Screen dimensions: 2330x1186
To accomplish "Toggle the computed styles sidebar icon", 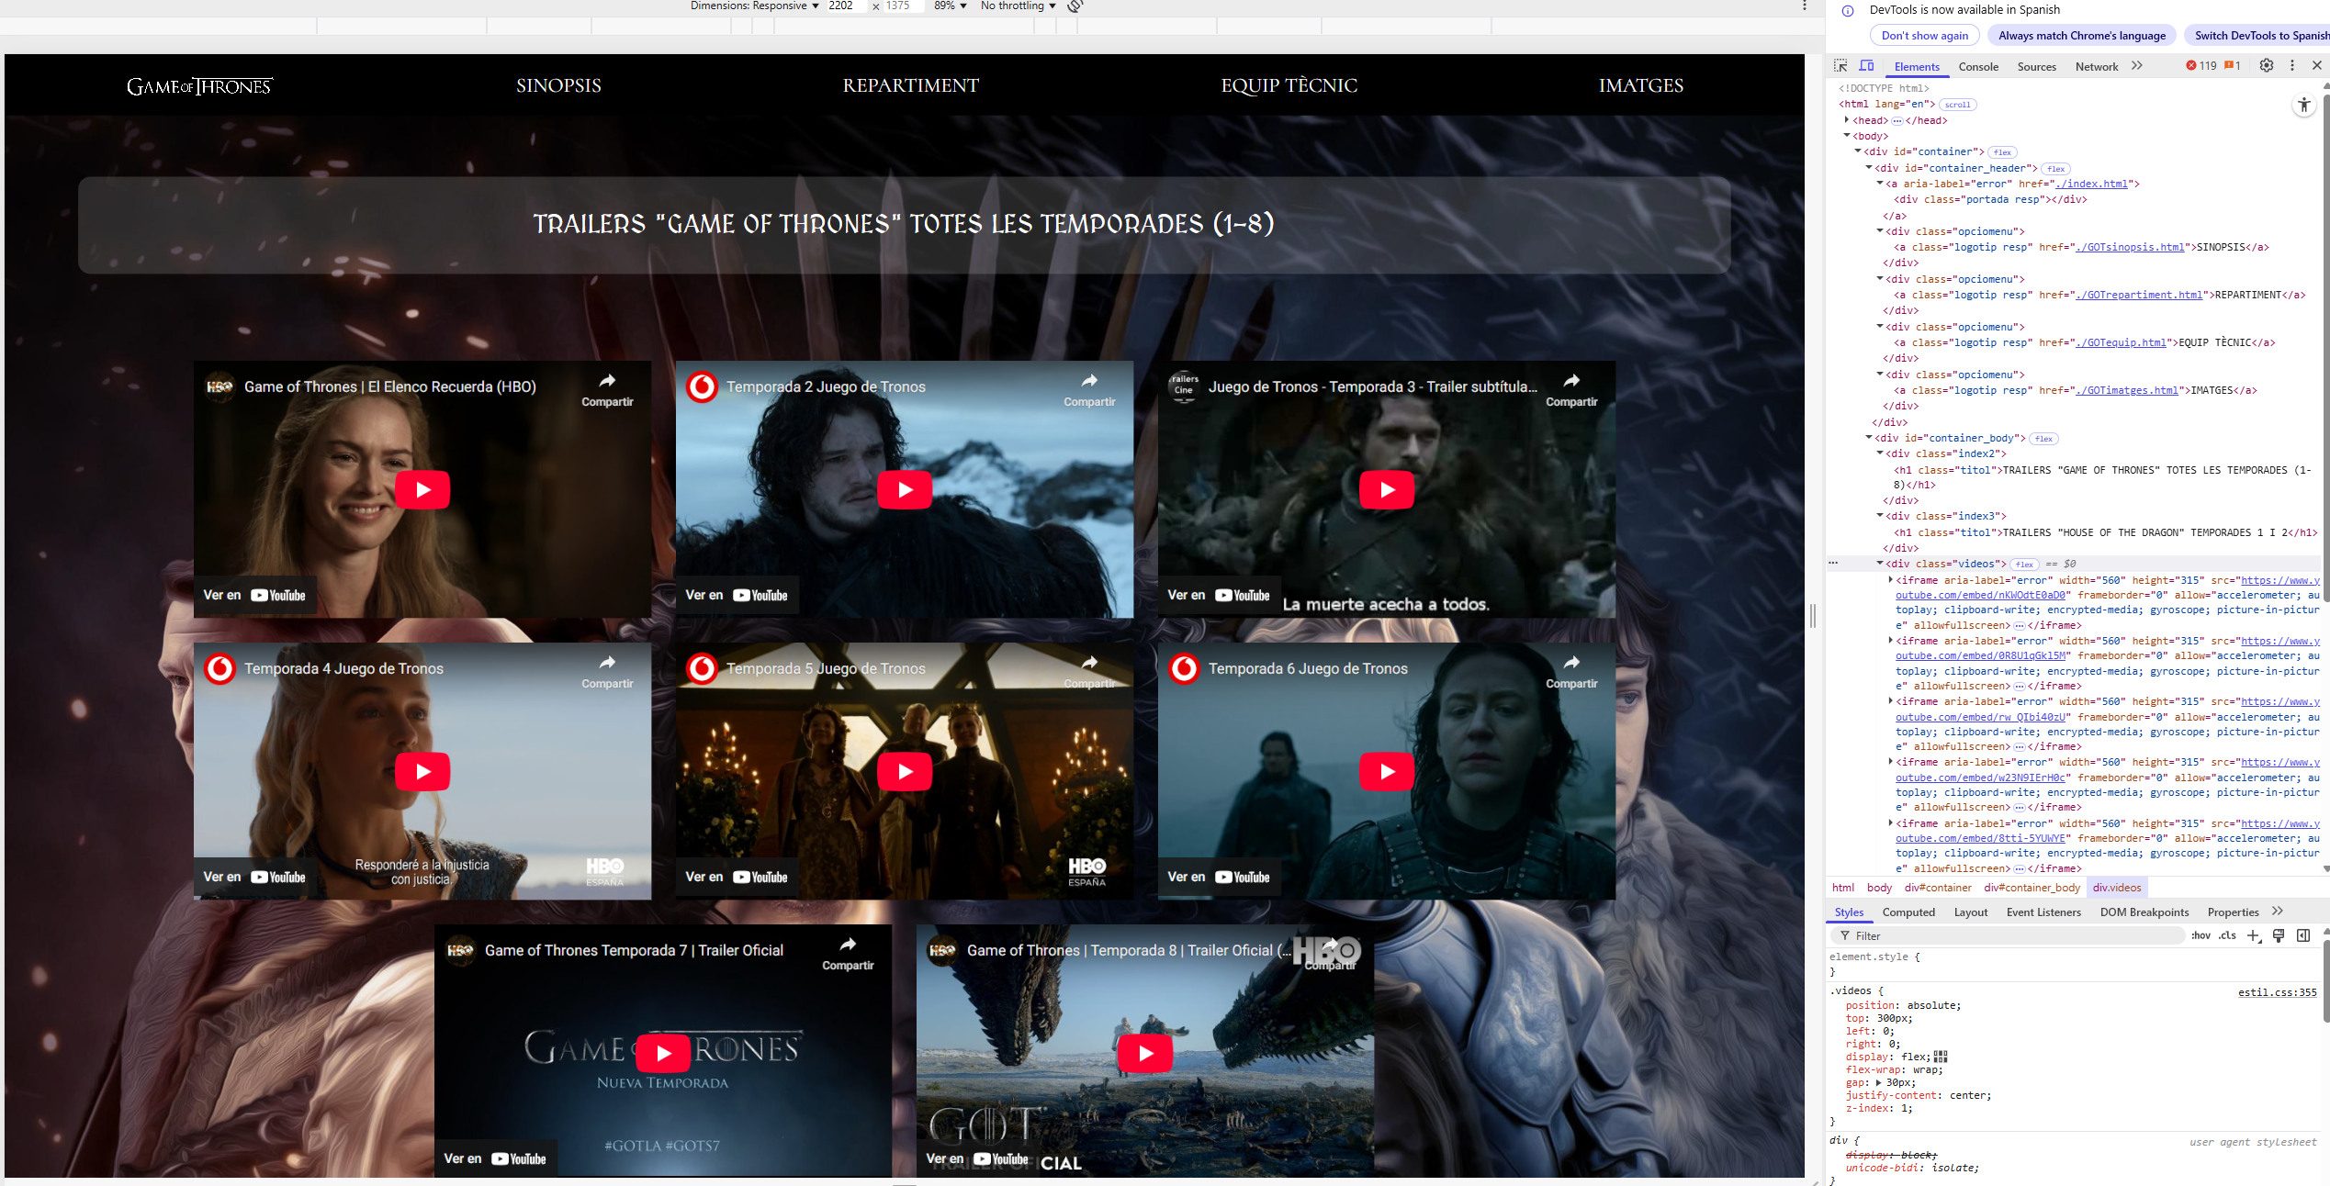I will click(2303, 935).
